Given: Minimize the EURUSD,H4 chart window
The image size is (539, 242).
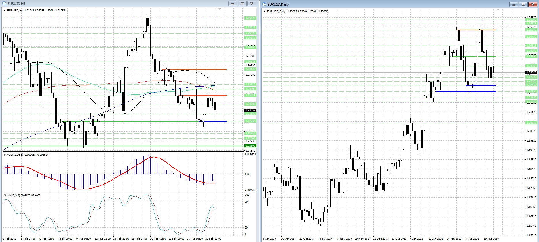Looking at the screenshot, I should tap(233, 4).
